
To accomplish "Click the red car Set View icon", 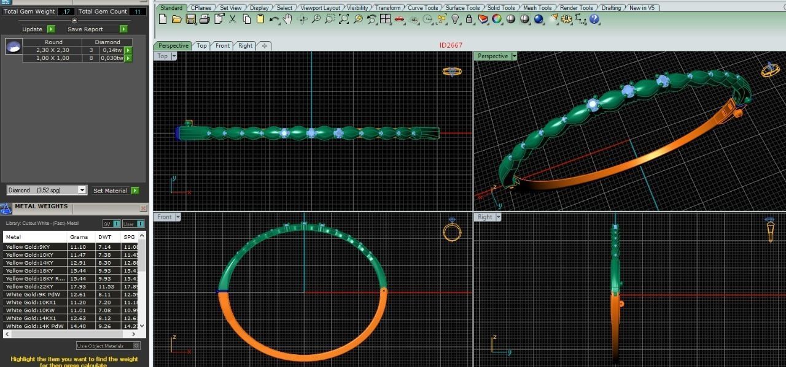I will pyautogui.click(x=400, y=19).
